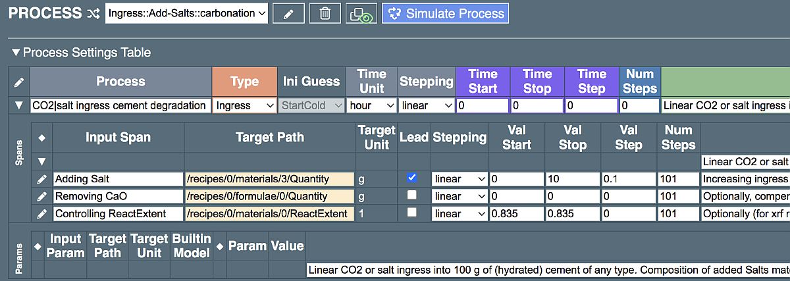Click the Val Stop field for Adding Salt

(x=572, y=179)
